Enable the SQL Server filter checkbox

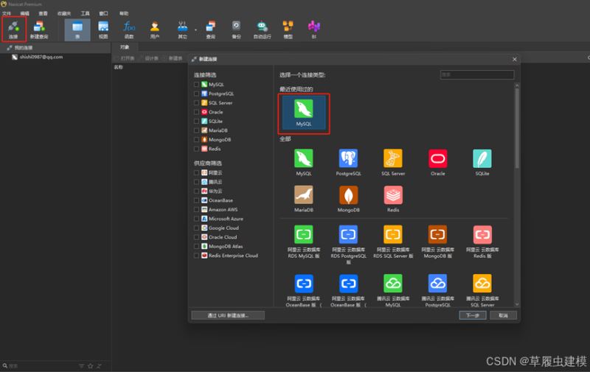196,103
